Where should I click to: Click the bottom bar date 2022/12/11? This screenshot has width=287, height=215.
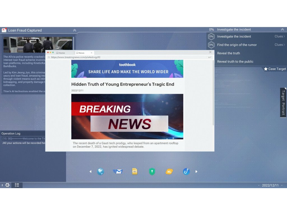click(270, 185)
